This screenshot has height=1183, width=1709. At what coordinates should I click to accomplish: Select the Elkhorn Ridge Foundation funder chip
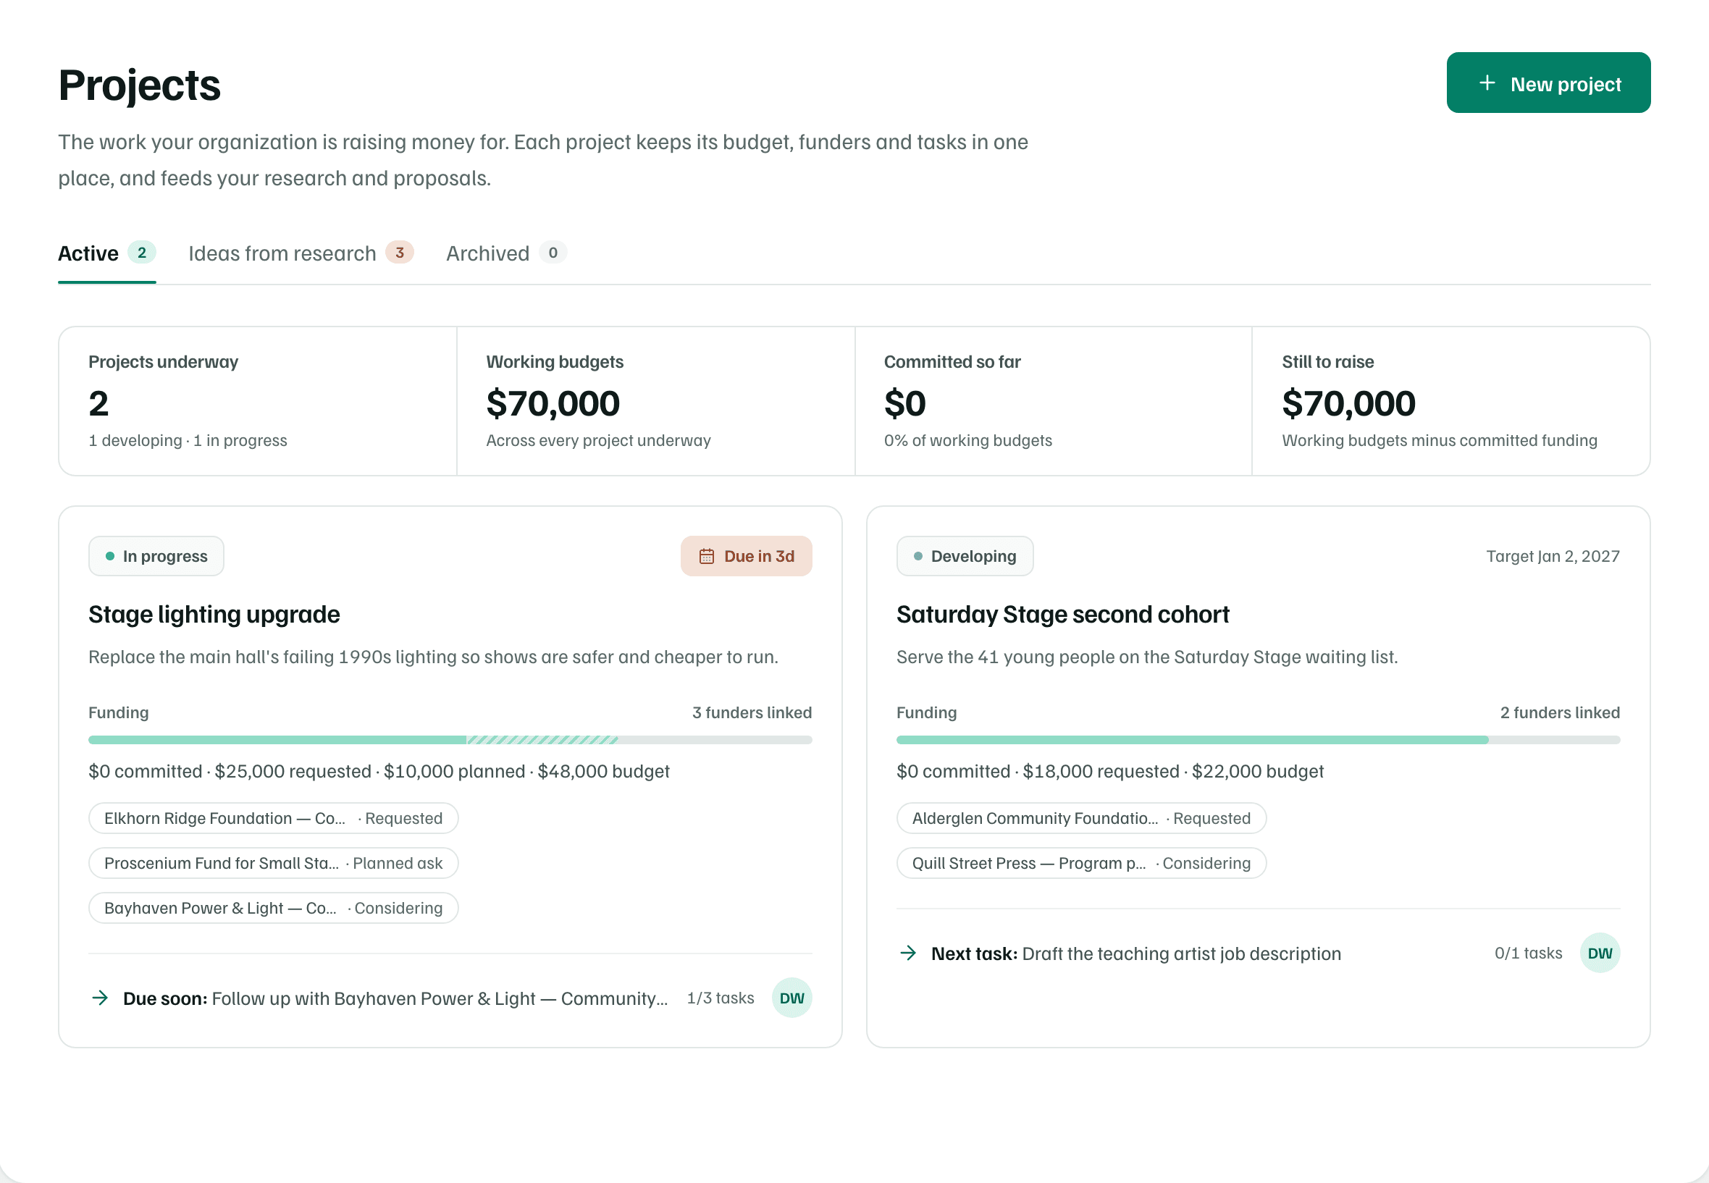coord(274,818)
